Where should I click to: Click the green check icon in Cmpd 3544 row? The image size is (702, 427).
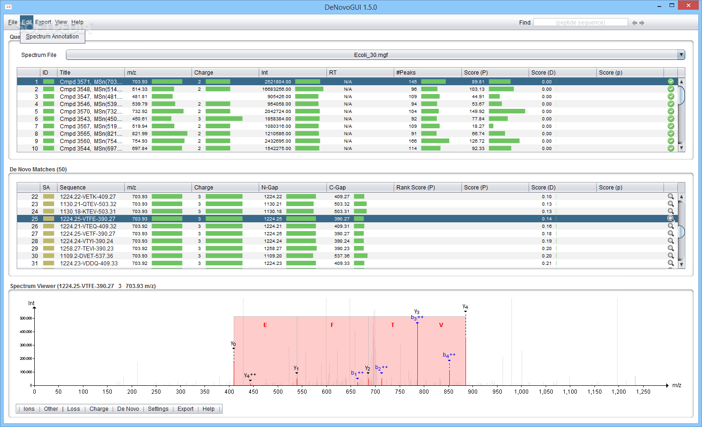pyautogui.click(x=670, y=148)
